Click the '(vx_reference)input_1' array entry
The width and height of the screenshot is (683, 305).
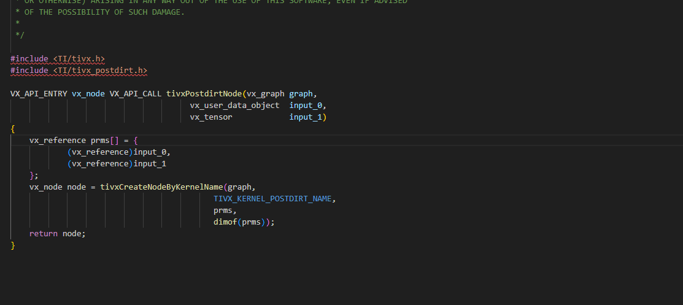pyautogui.click(x=117, y=164)
